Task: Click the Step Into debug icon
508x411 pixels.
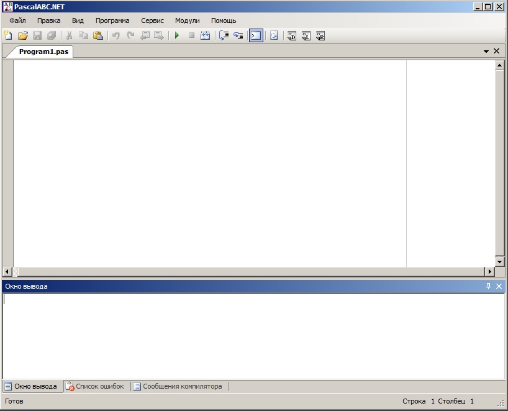Action: [x=238, y=35]
